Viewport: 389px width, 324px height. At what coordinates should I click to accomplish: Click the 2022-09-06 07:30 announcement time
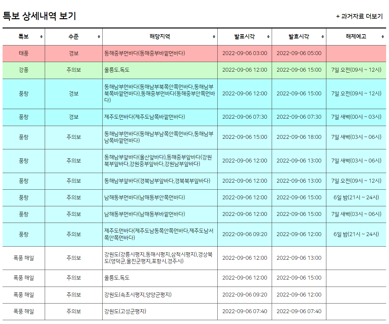(245, 117)
